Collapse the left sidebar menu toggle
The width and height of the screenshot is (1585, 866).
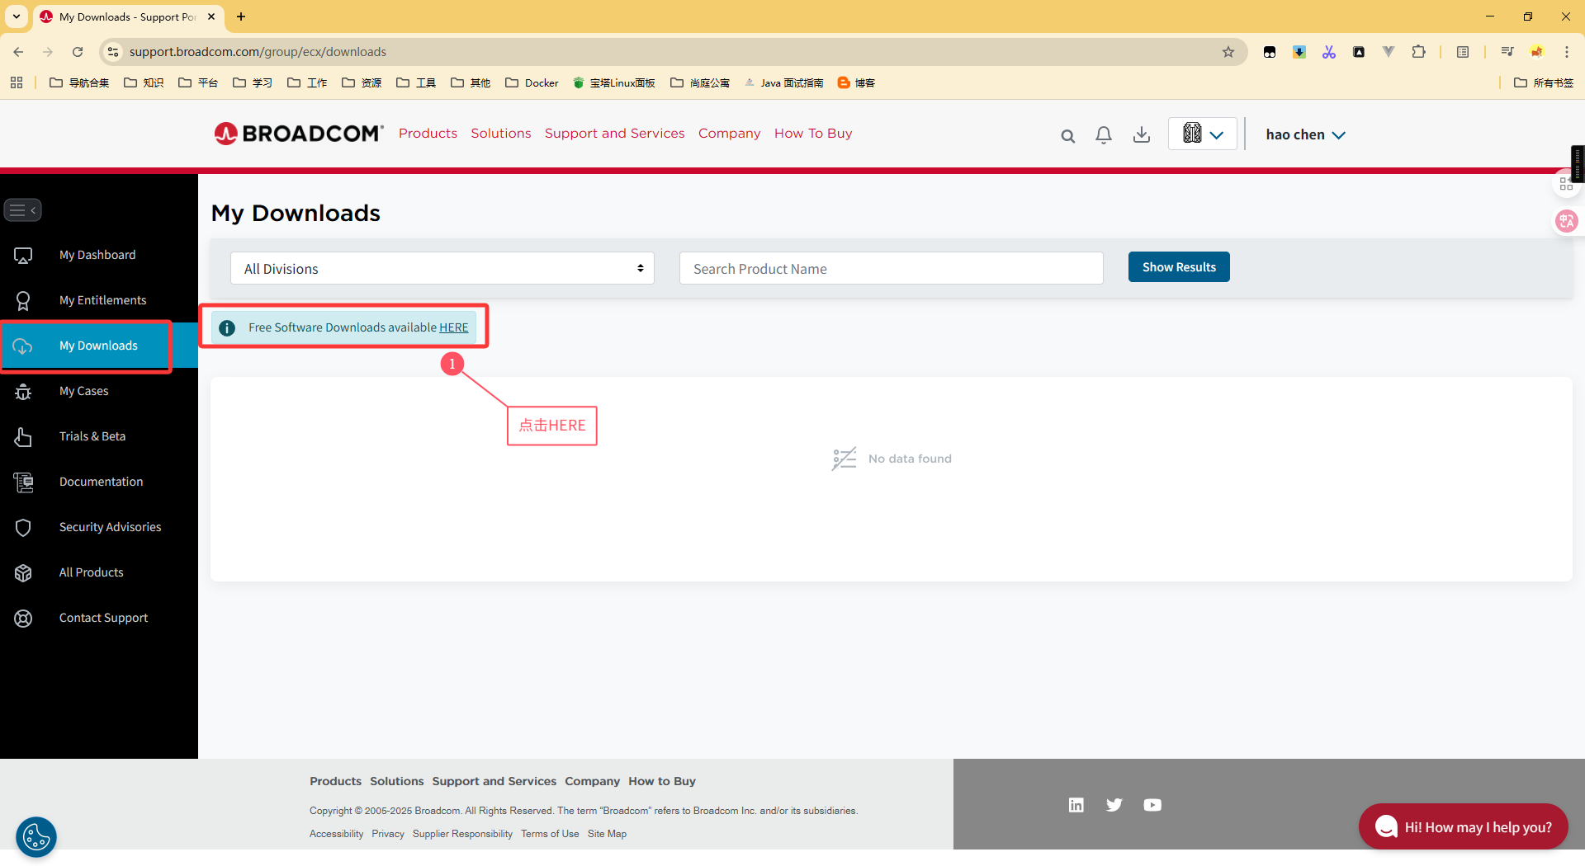[22, 210]
